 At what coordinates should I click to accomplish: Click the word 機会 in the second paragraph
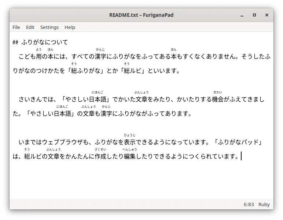click(218, 99)
